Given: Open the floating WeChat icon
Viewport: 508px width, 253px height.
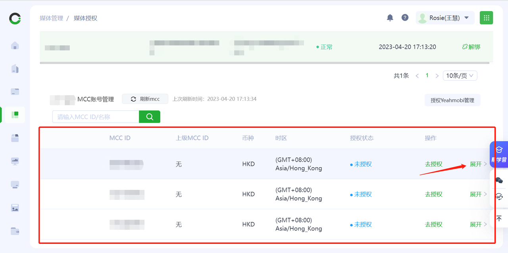Looking at the screenshot, I should click(499, 180).
